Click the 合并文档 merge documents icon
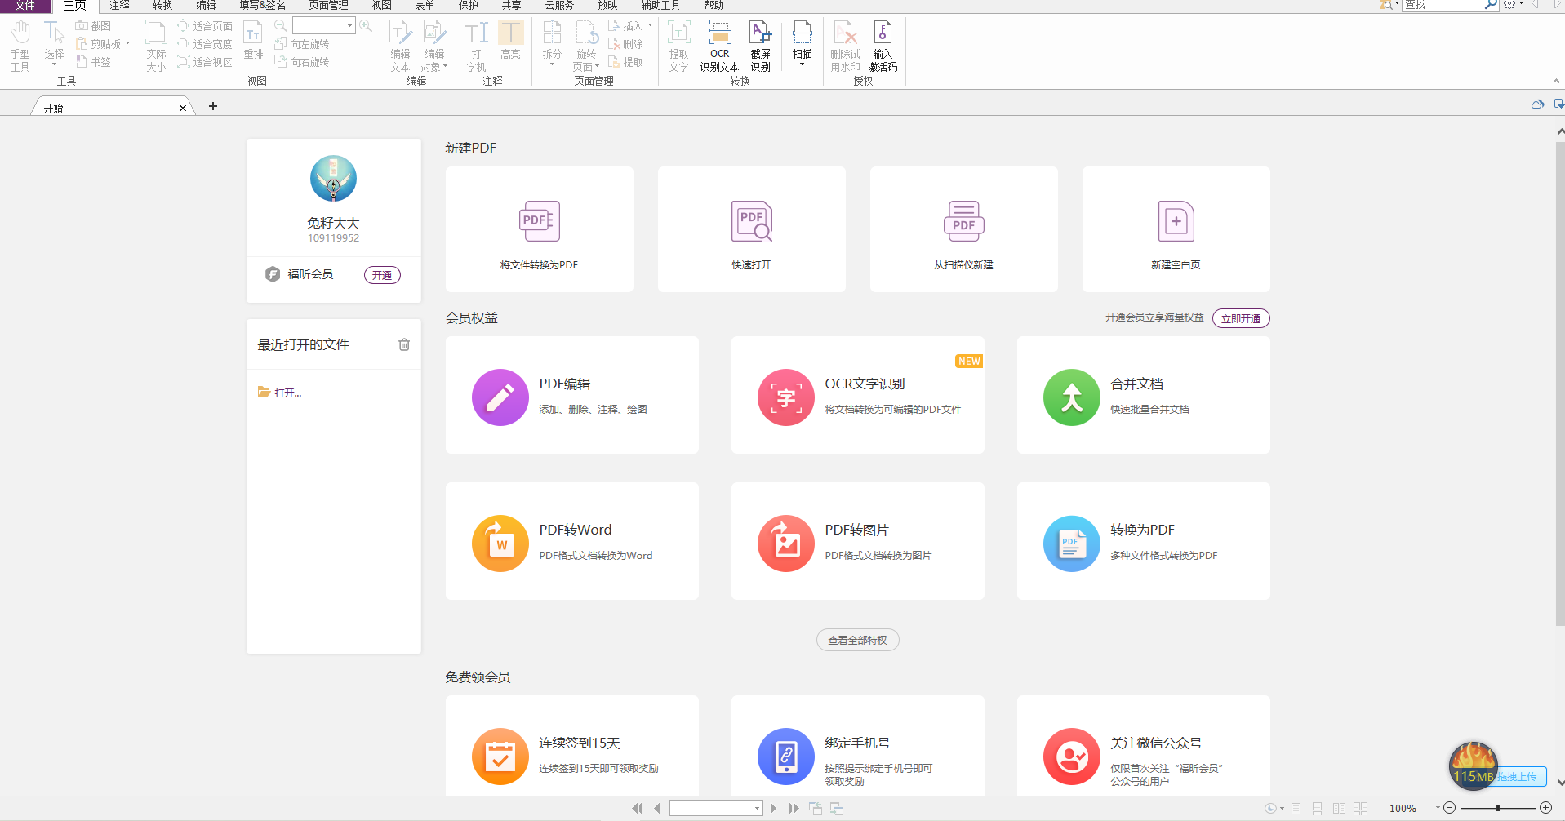Screen dimensions: 1565x821 pos(1071,397)
